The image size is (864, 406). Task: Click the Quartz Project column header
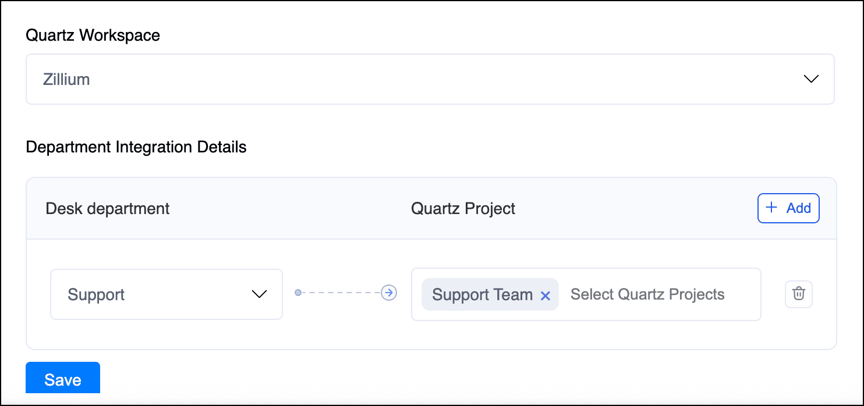pyautogui.click(x=463, y=208)
